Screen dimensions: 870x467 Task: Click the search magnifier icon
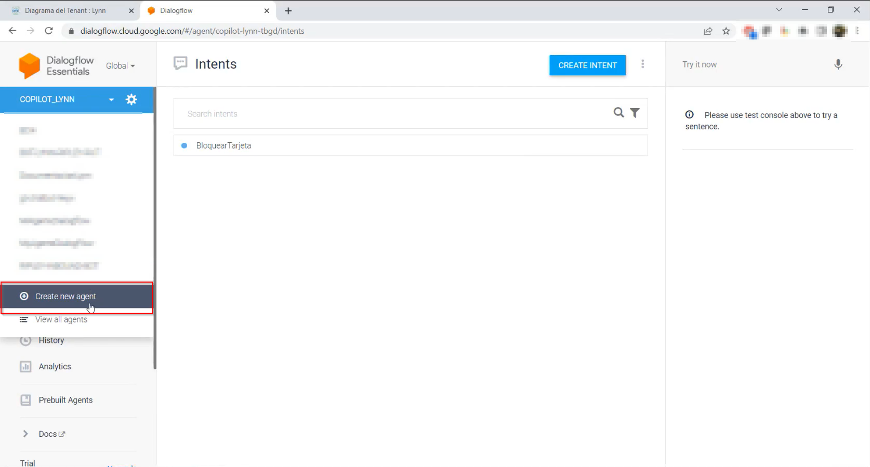pos(618,113)
